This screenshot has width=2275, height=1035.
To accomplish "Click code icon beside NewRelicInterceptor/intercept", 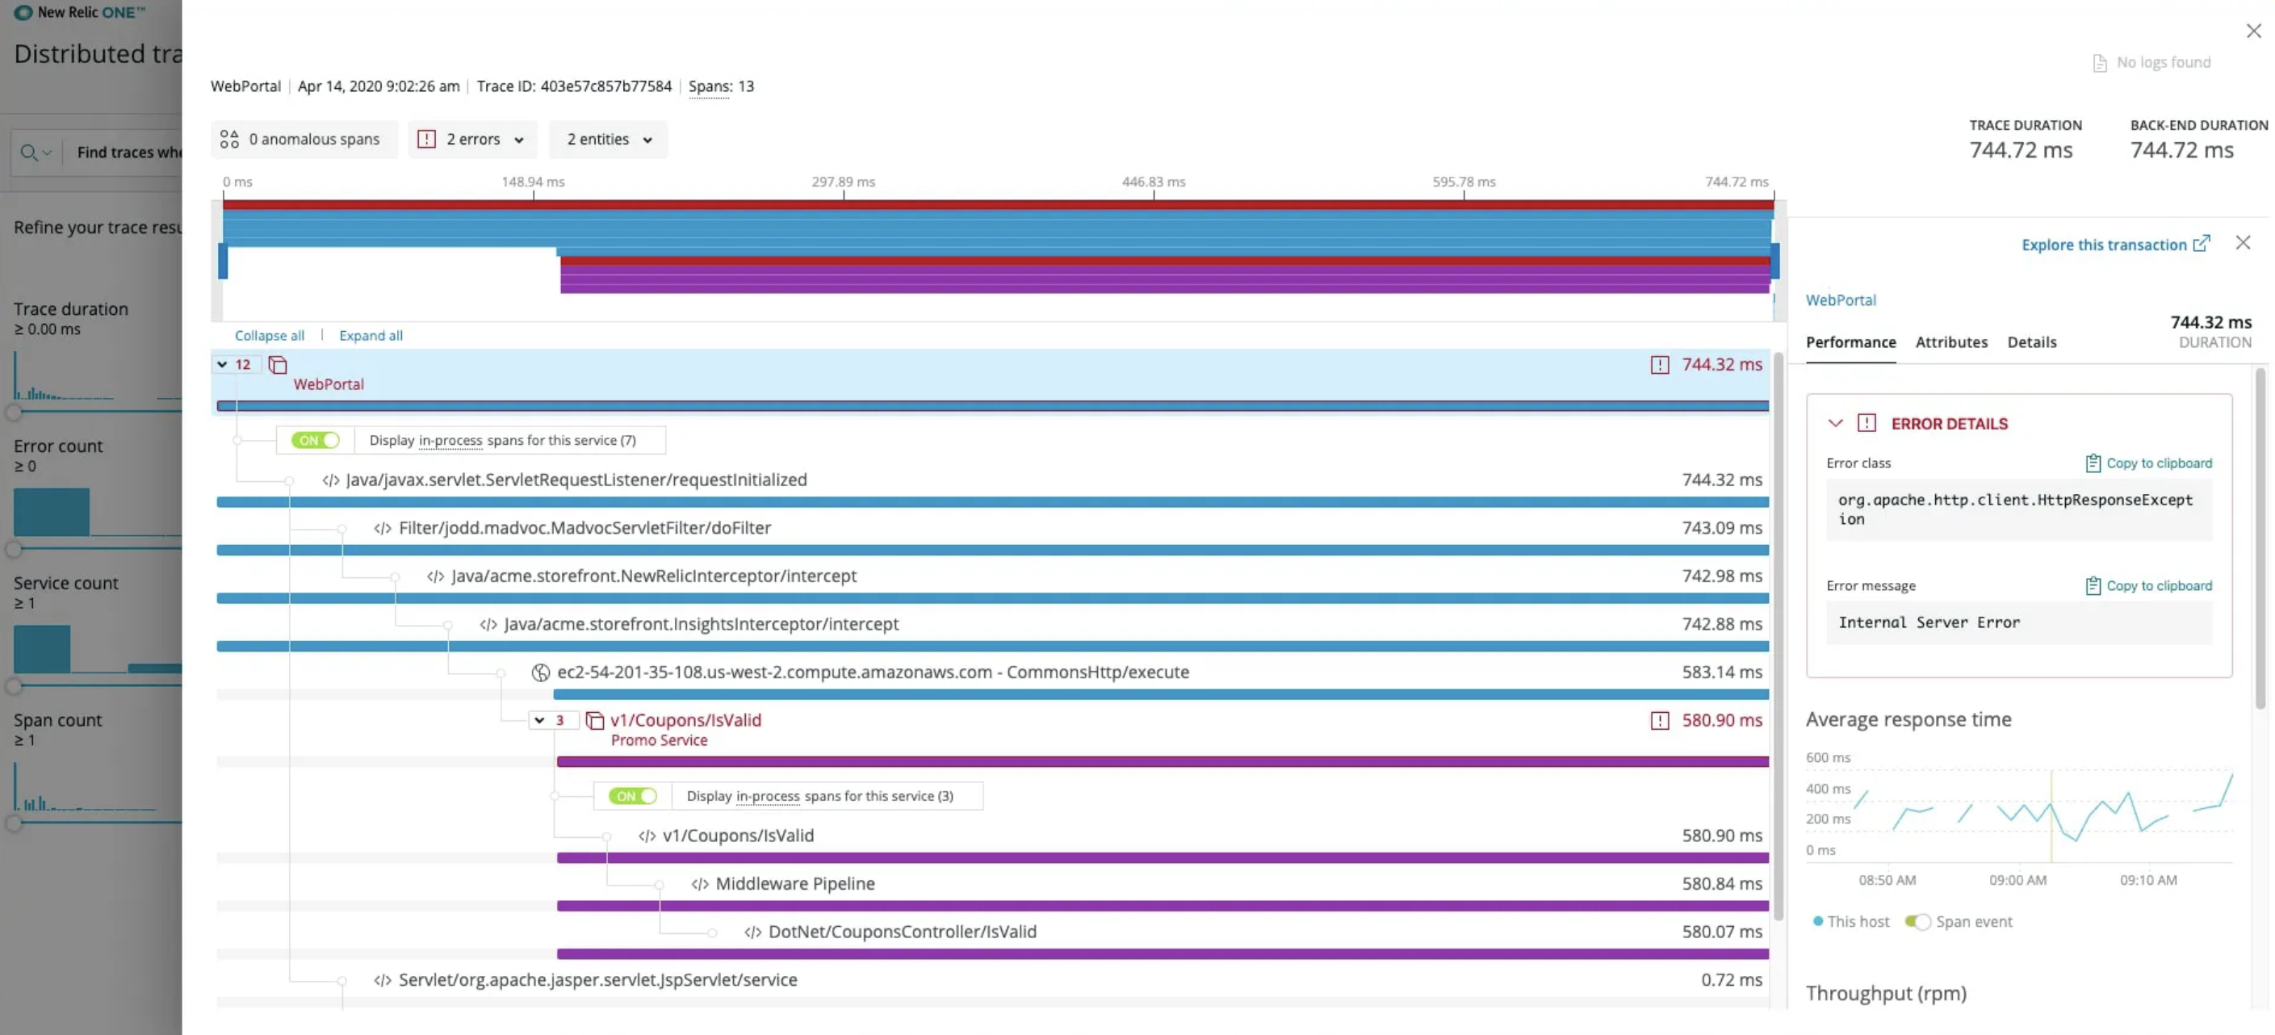I will click(435, 576).
